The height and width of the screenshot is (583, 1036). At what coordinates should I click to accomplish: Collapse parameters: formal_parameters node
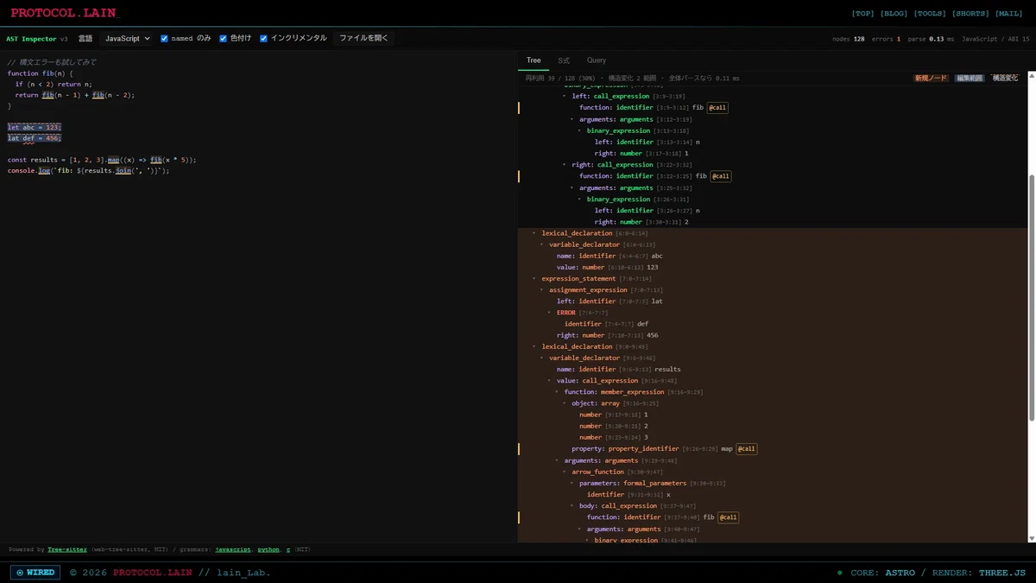572,483
